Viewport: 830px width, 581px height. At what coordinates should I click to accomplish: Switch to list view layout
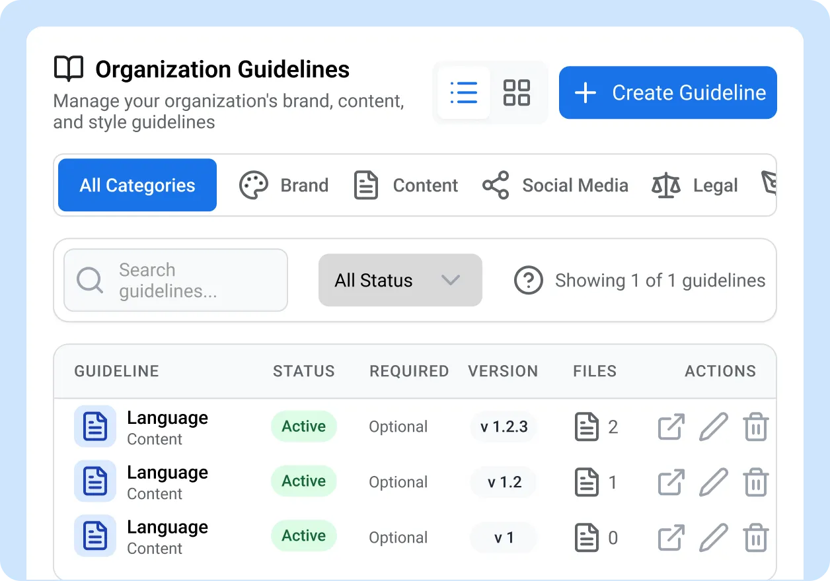(463, 92)
